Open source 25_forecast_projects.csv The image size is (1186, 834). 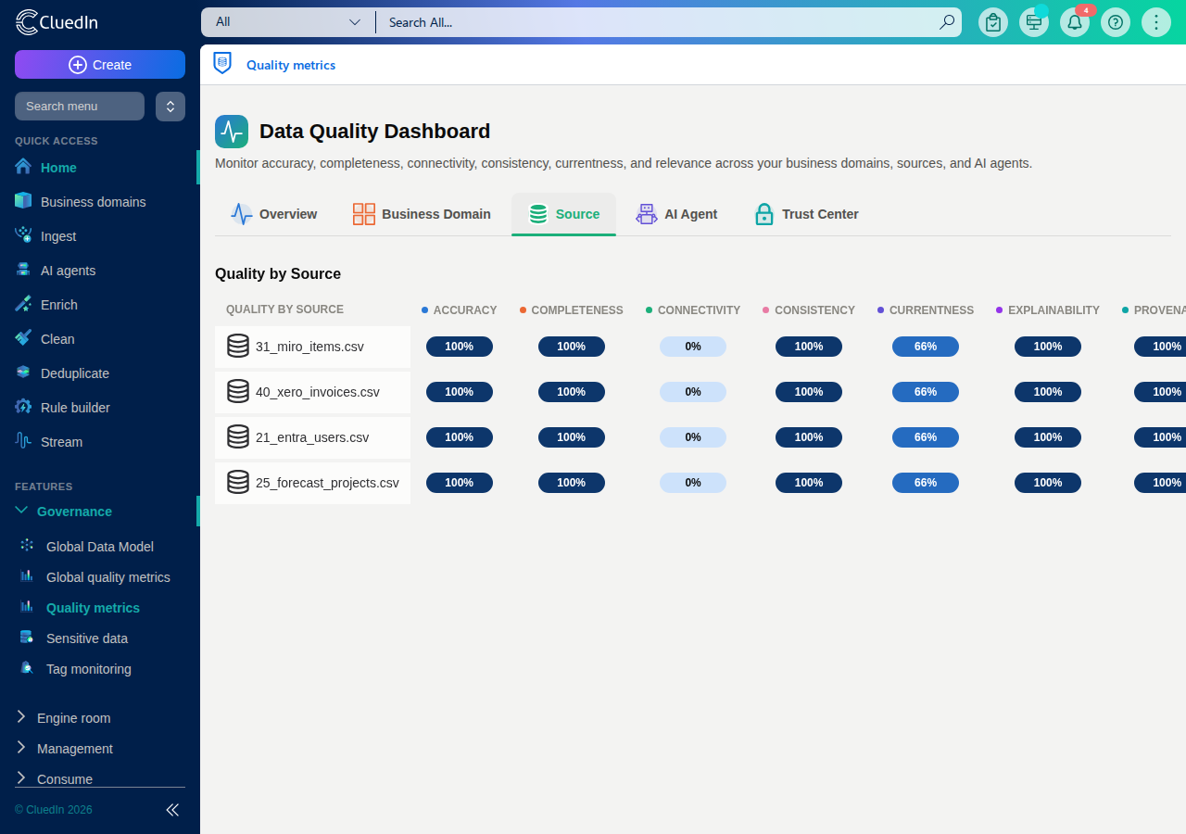tap(312, 483)
